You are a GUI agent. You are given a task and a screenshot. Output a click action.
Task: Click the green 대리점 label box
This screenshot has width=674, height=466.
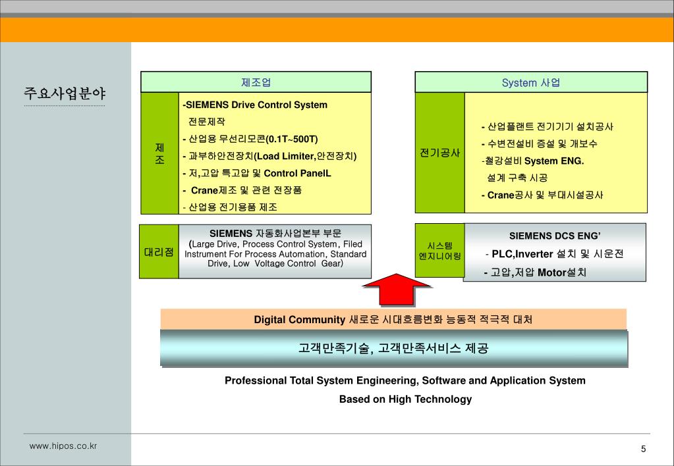point(159,251)
